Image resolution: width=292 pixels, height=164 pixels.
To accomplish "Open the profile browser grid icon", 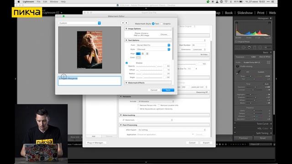I will [x=268, y=62].
